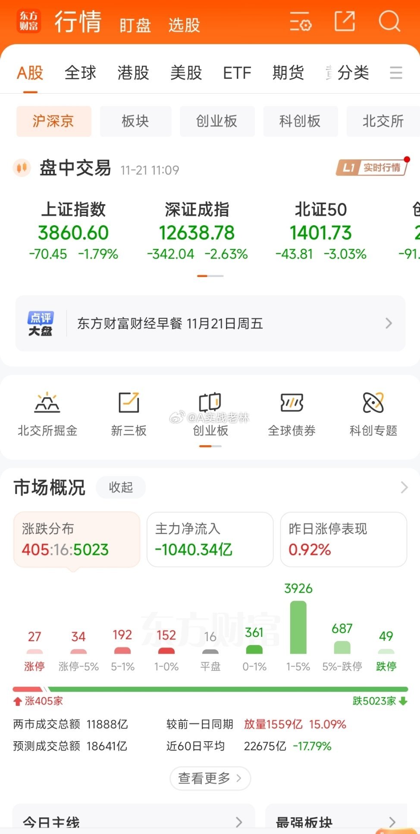Tap the candlestick icon beside 盘中交易
Viewport: 420px width, 834px height.
click(22, 167)
